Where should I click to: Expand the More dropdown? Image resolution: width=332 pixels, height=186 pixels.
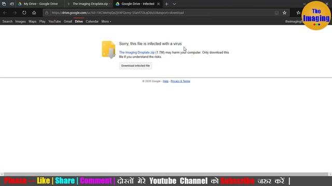(106, 22)
